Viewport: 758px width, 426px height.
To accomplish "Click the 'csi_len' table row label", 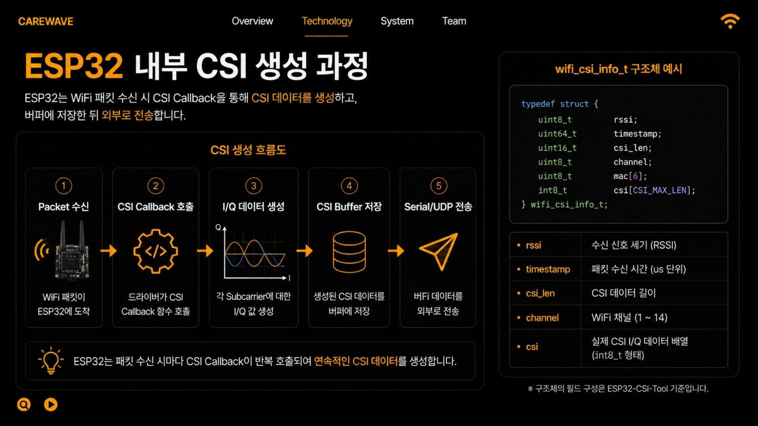I will 540,293.
